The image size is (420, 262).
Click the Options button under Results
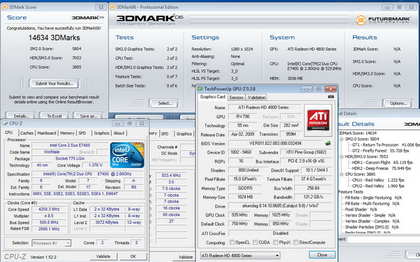coord(398,103)
